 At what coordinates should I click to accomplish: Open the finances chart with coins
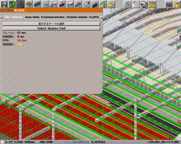coord(152,4)
